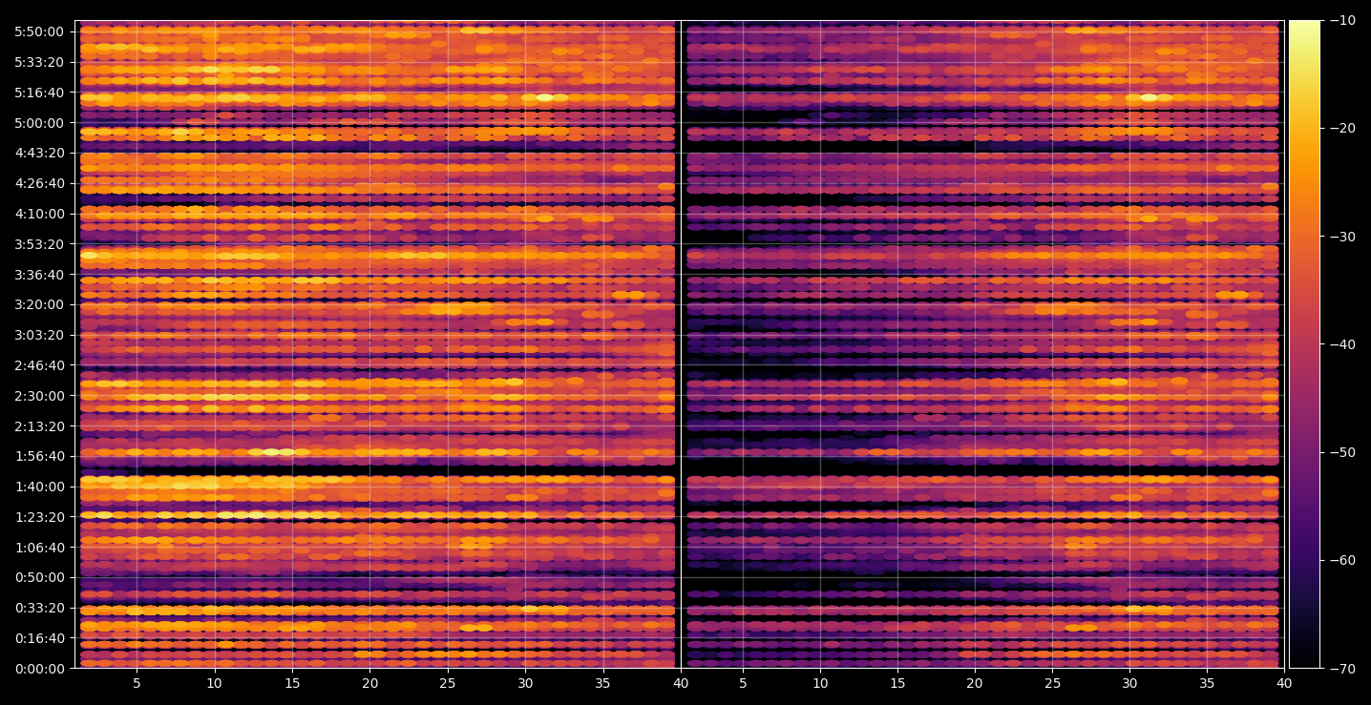Click x-axis label 30 of the right heatmap

tap(1130, 683)
